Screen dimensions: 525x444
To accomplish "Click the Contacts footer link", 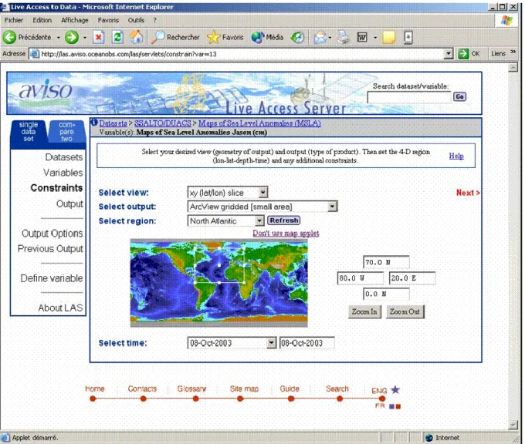I will click(x=142, y=388).
